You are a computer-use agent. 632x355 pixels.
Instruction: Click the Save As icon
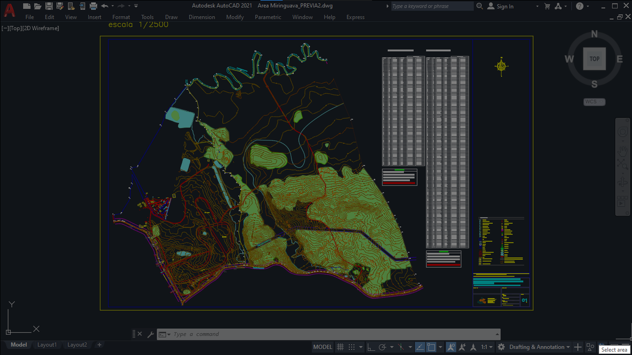tap(60, 6)
